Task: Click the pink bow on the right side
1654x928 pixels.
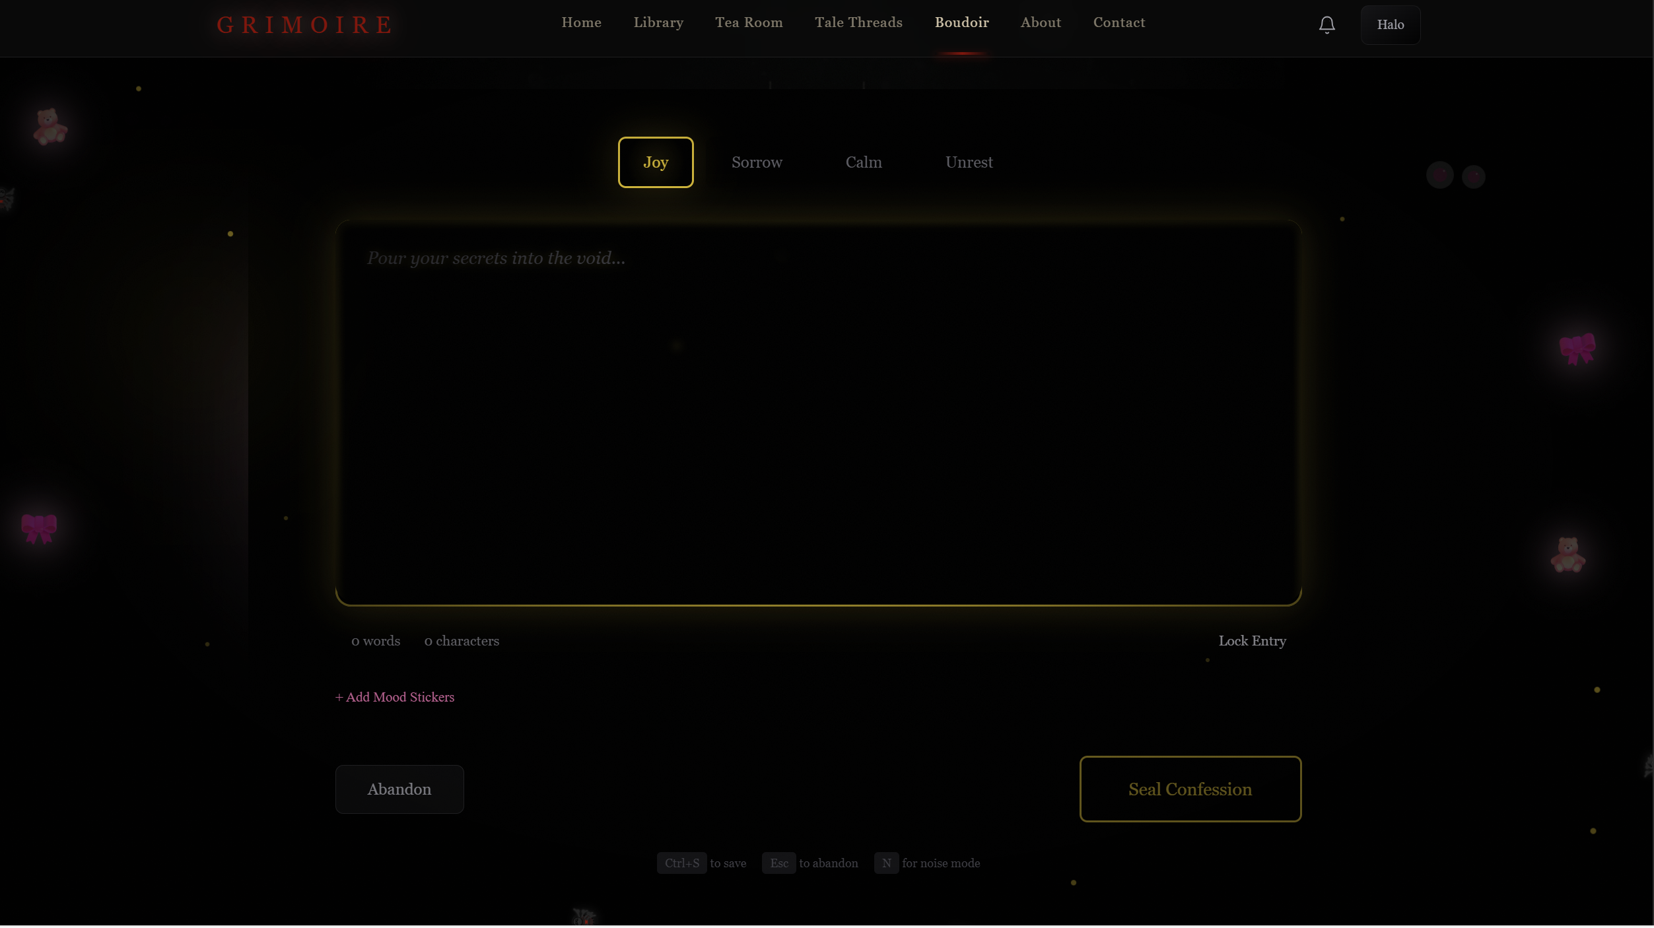Action: (x=1577, y=348)
